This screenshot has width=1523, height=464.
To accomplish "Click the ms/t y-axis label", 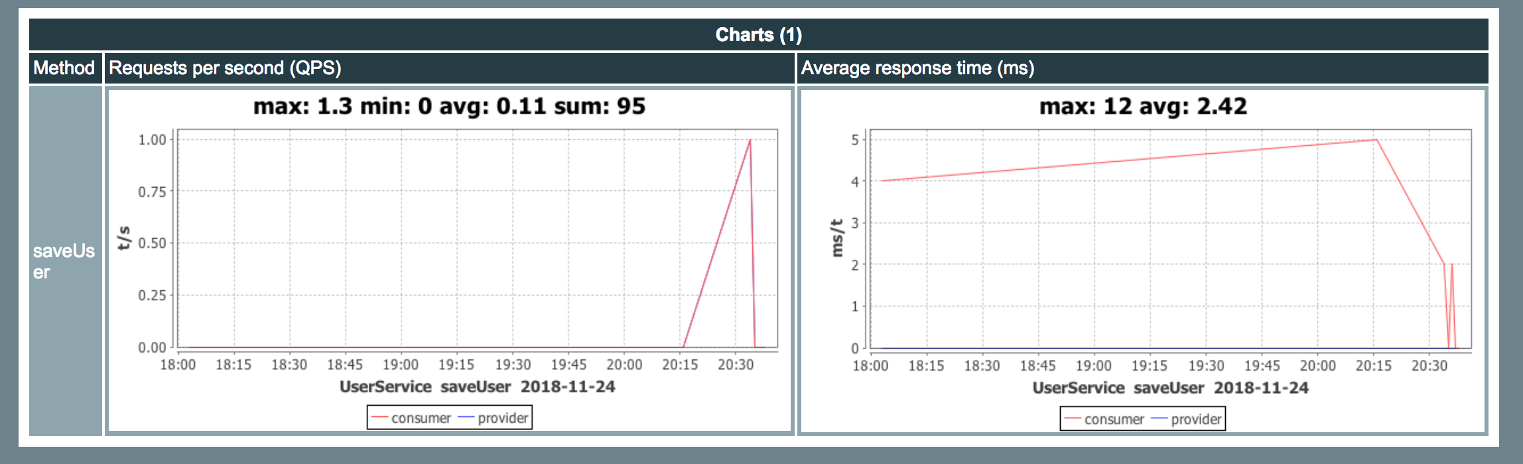I will [836, 237].
